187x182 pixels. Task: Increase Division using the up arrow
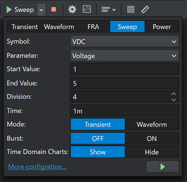(x=174, y=94)
